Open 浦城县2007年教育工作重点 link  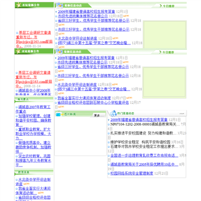[33, 109]
